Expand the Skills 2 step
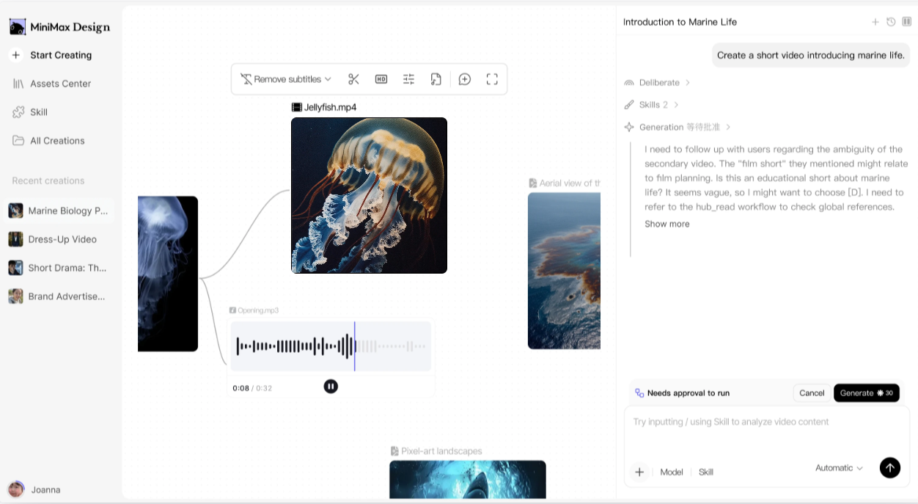918x504 pixels. tap(651, 105)
